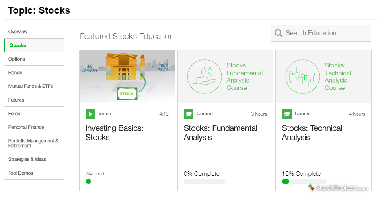Click the search magnifier icon

click(x=278, y=33)
